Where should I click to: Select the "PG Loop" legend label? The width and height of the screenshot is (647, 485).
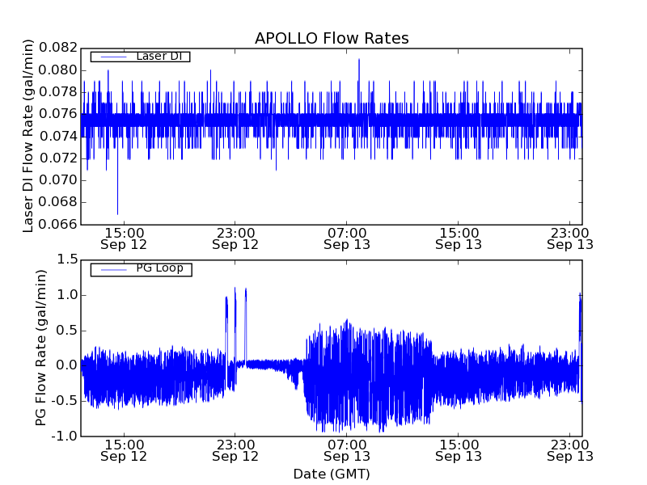(159, 268)
